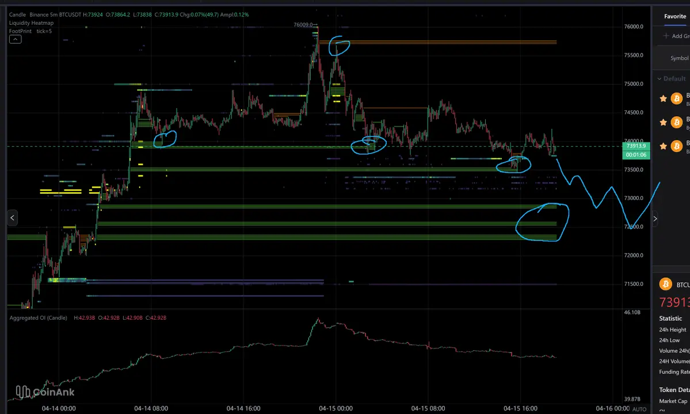
Task: Click the 04-14 16:00 time axis label
Action: point(243,408)
